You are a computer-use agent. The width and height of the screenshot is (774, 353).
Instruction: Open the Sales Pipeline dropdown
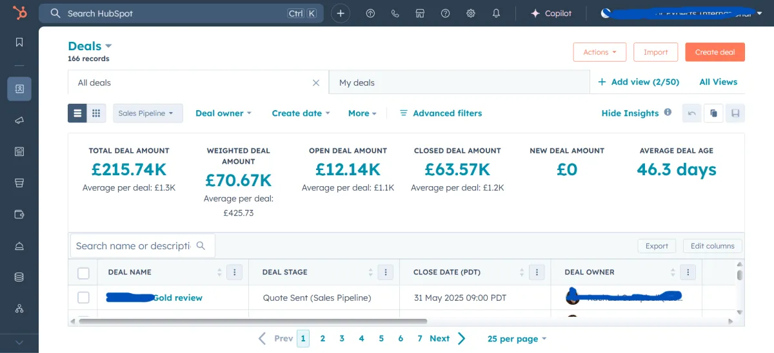click(x=148, y=113)
